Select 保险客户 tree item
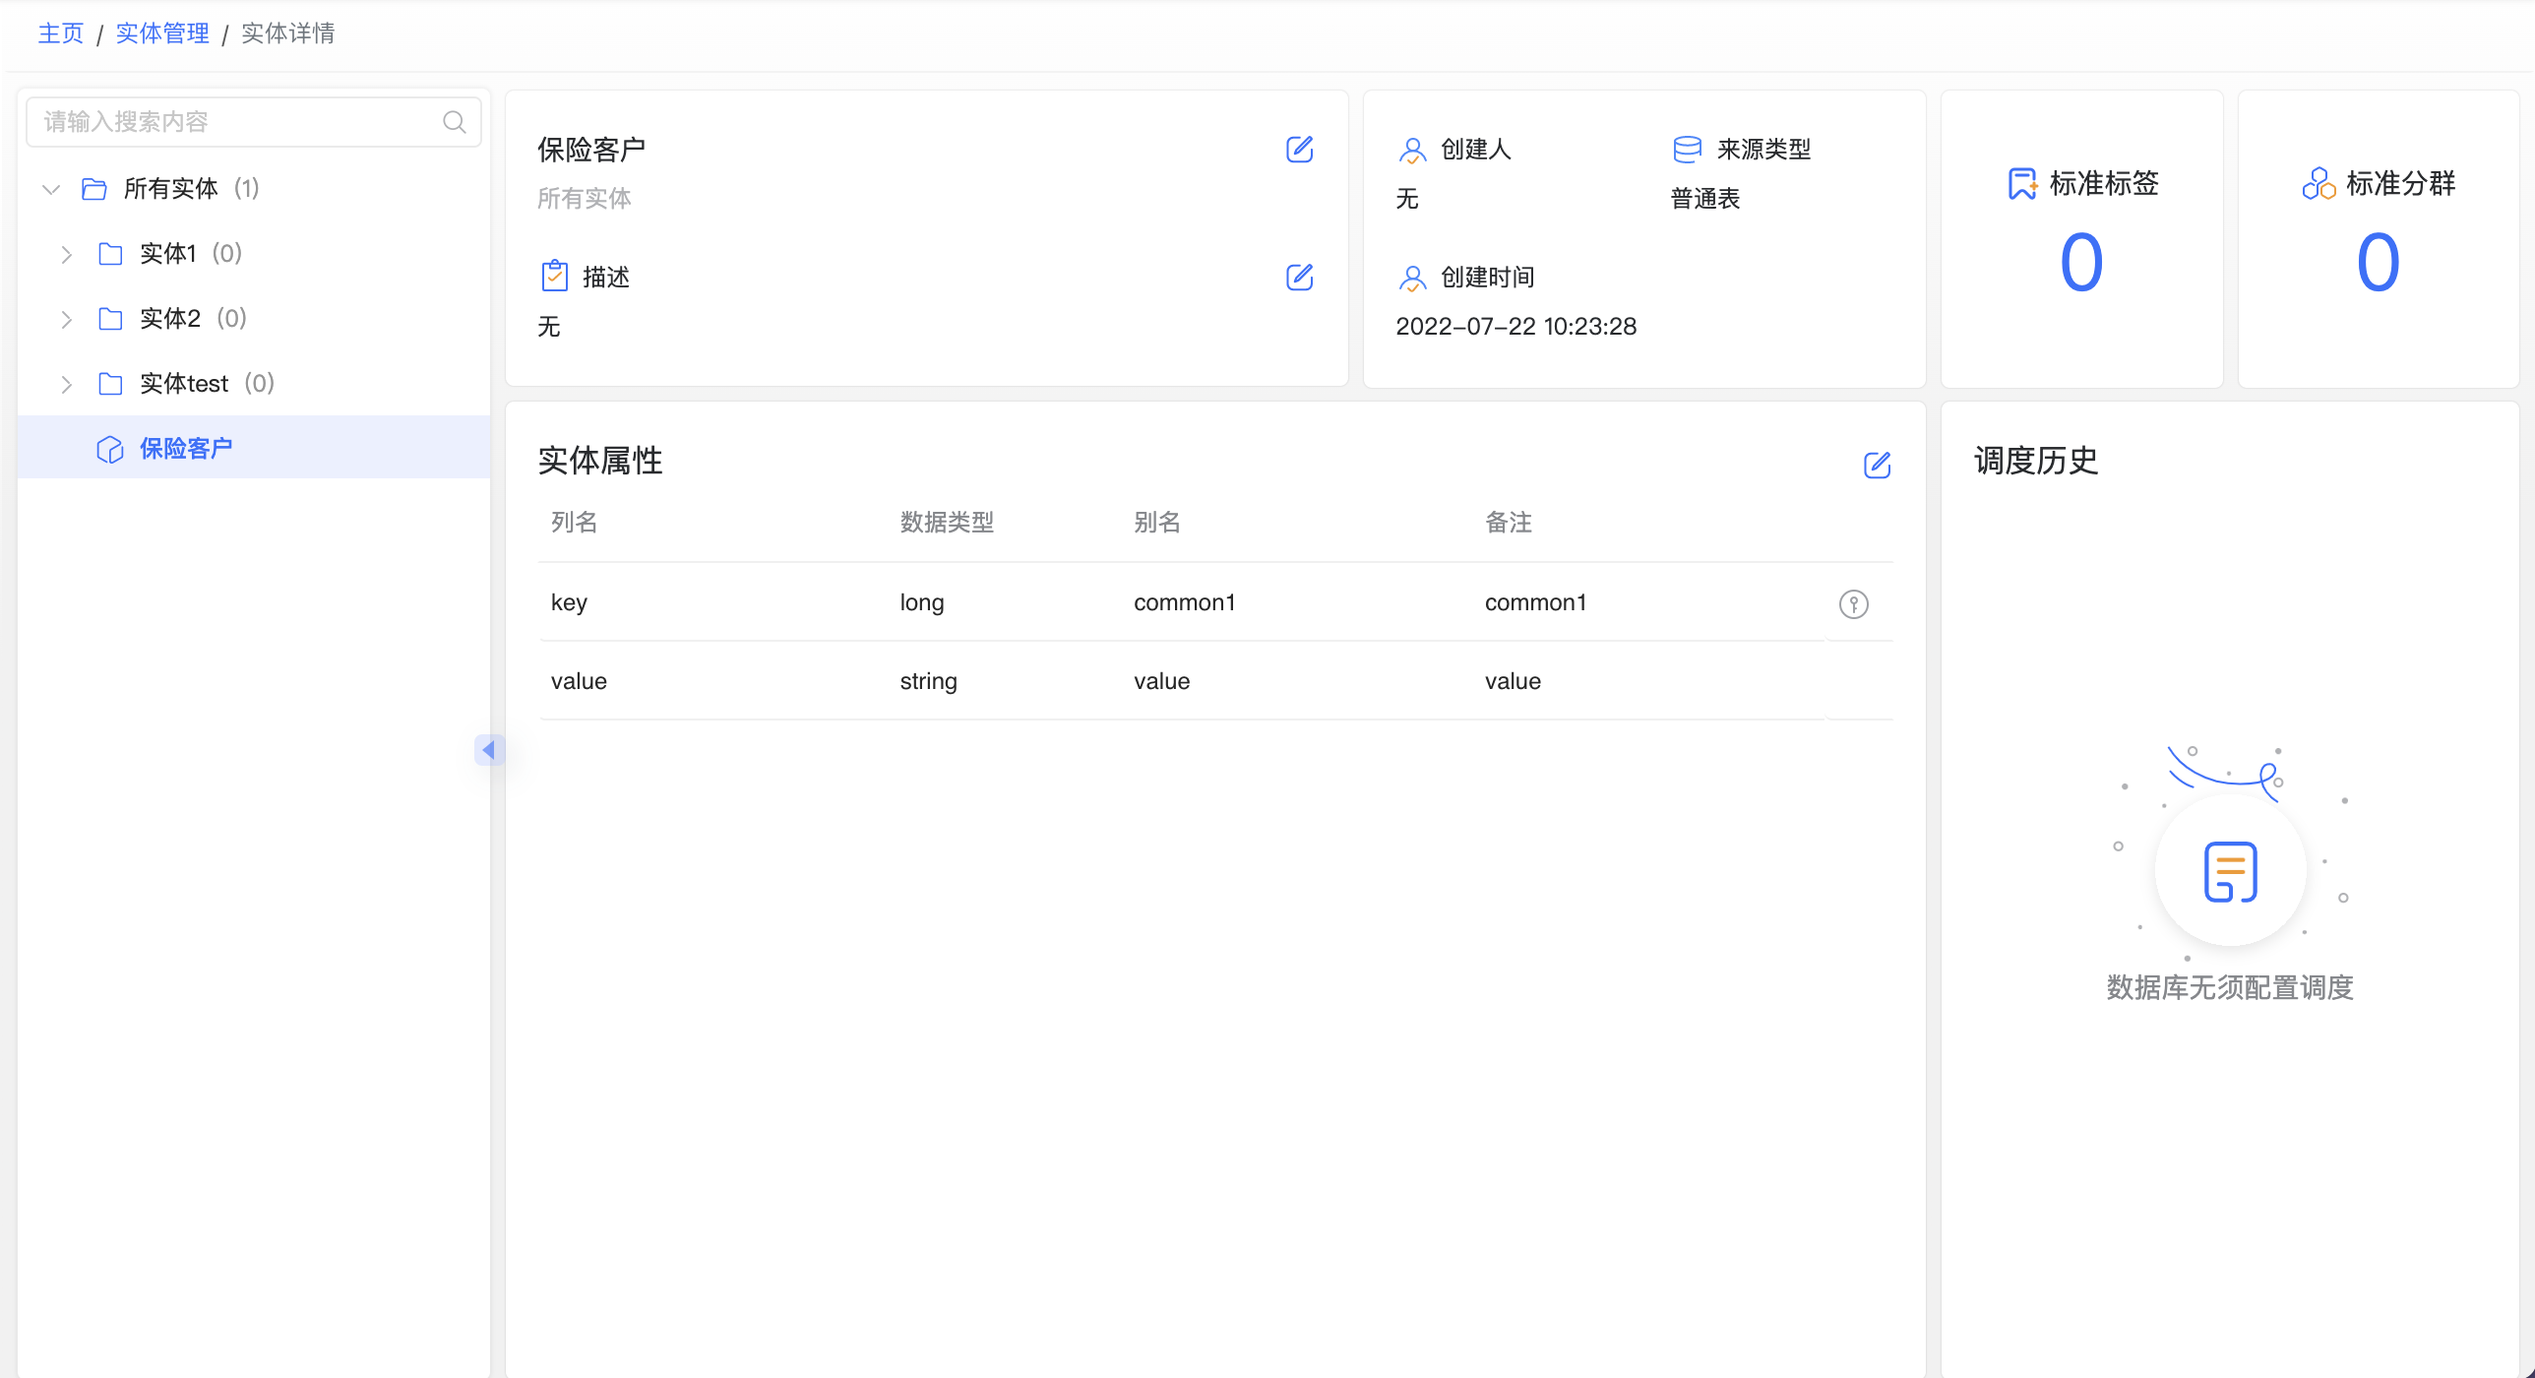This screenshot has height=1378, width=2535. click(254, 448)
